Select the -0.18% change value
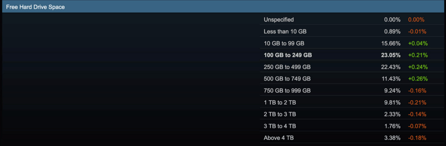The image size is (446, 146). pos(417,138)
